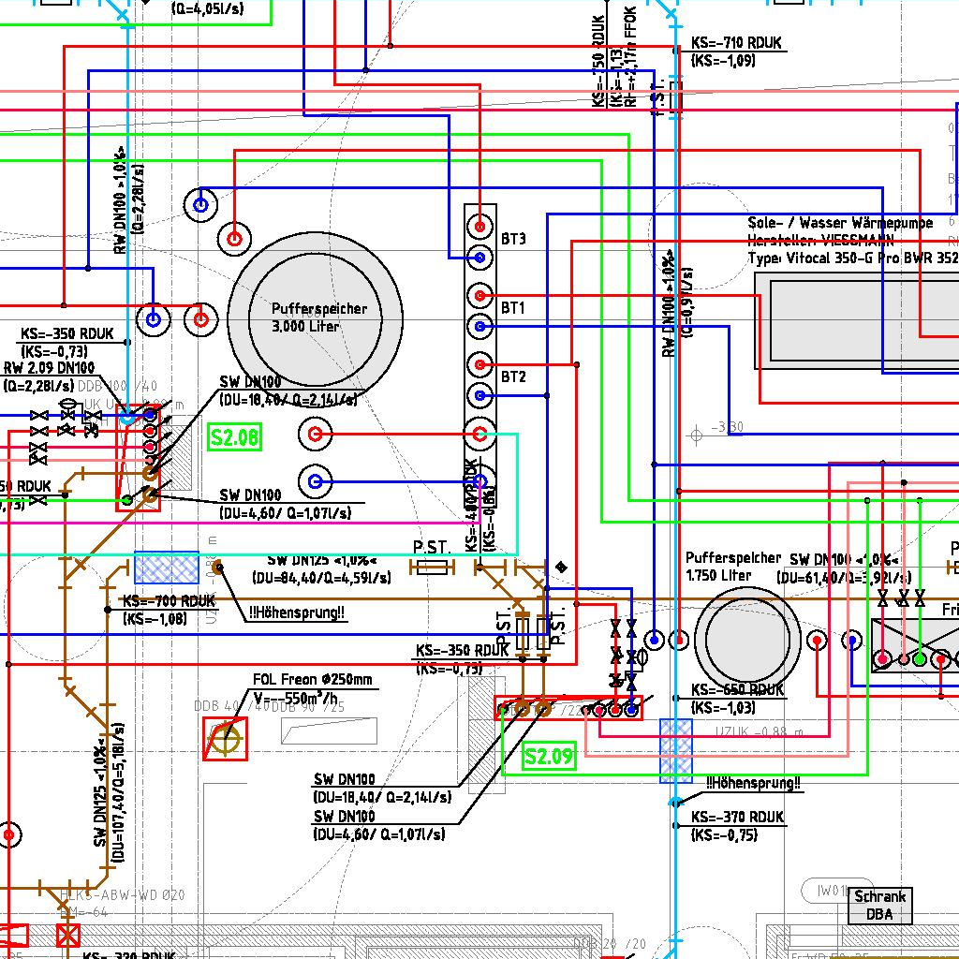The height and width of the screenshot is (959, 959).
Task: Select the Sole- / Wasser Wärmepumpe text
Action: [x=840, y=224]
